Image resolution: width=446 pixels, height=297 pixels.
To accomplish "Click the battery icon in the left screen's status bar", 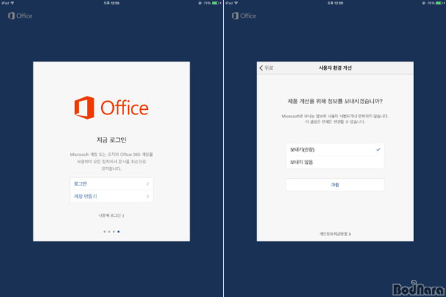I will pos(216,3).
